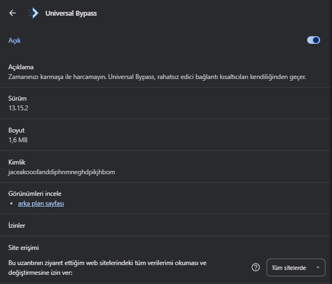Open the "Tüm sitelerde" site access dropdown

[x=296, y=267]
